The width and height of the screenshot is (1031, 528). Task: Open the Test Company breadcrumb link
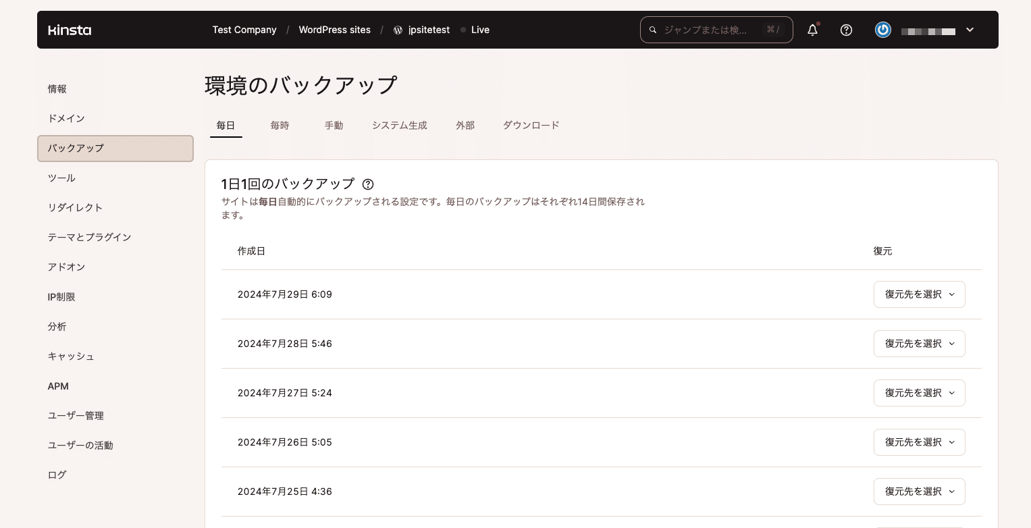[244, 30]
